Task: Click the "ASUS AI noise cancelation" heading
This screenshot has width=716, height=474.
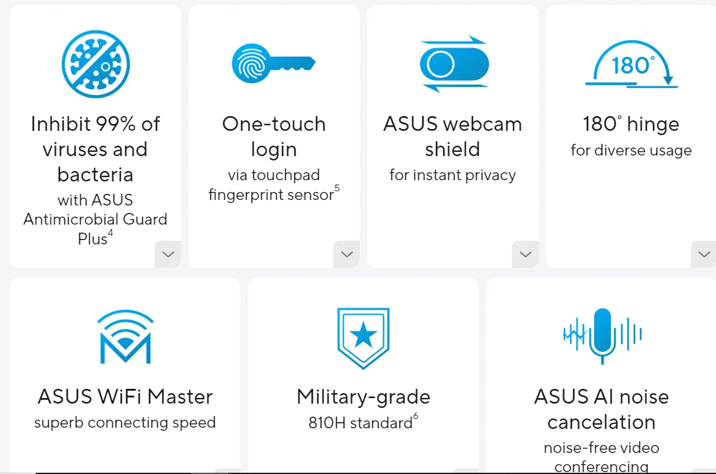Action: (601, 409)
